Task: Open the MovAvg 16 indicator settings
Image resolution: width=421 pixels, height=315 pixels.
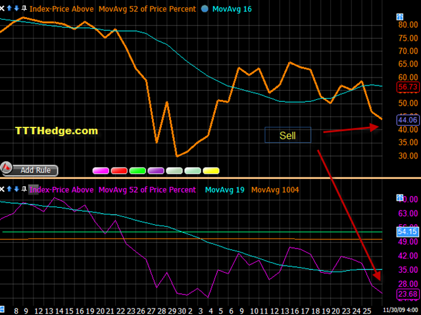Action: click(232, 9)
